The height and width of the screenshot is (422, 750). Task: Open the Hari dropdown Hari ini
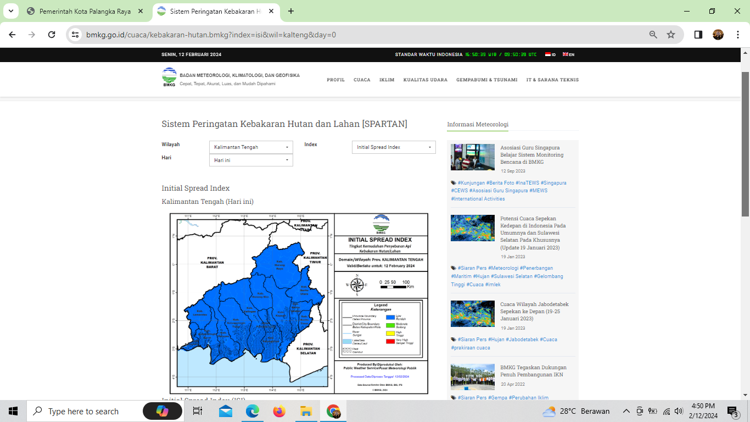tap(251, 160)
